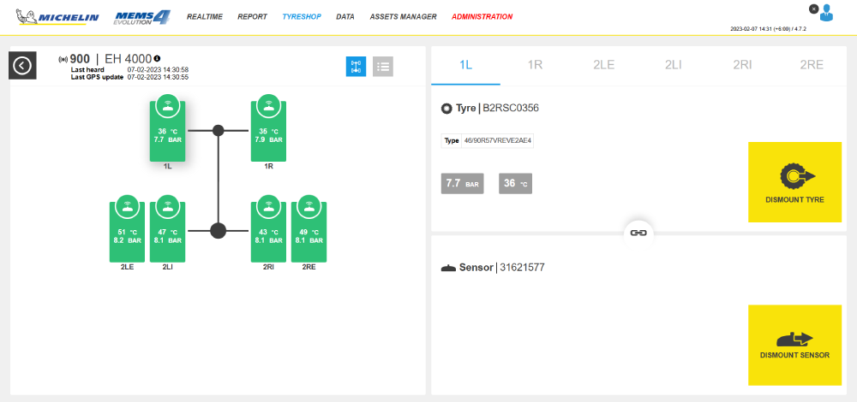Open the user profile icon
Viewport: 857px width, 402px height.
pyautogui.click(x=827, y=13)
